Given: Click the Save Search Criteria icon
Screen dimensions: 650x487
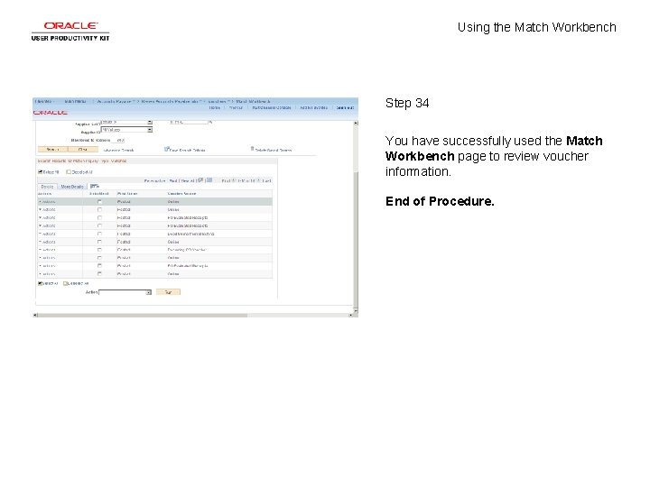Looking at the screenshot, I should [x=167, y=149].
